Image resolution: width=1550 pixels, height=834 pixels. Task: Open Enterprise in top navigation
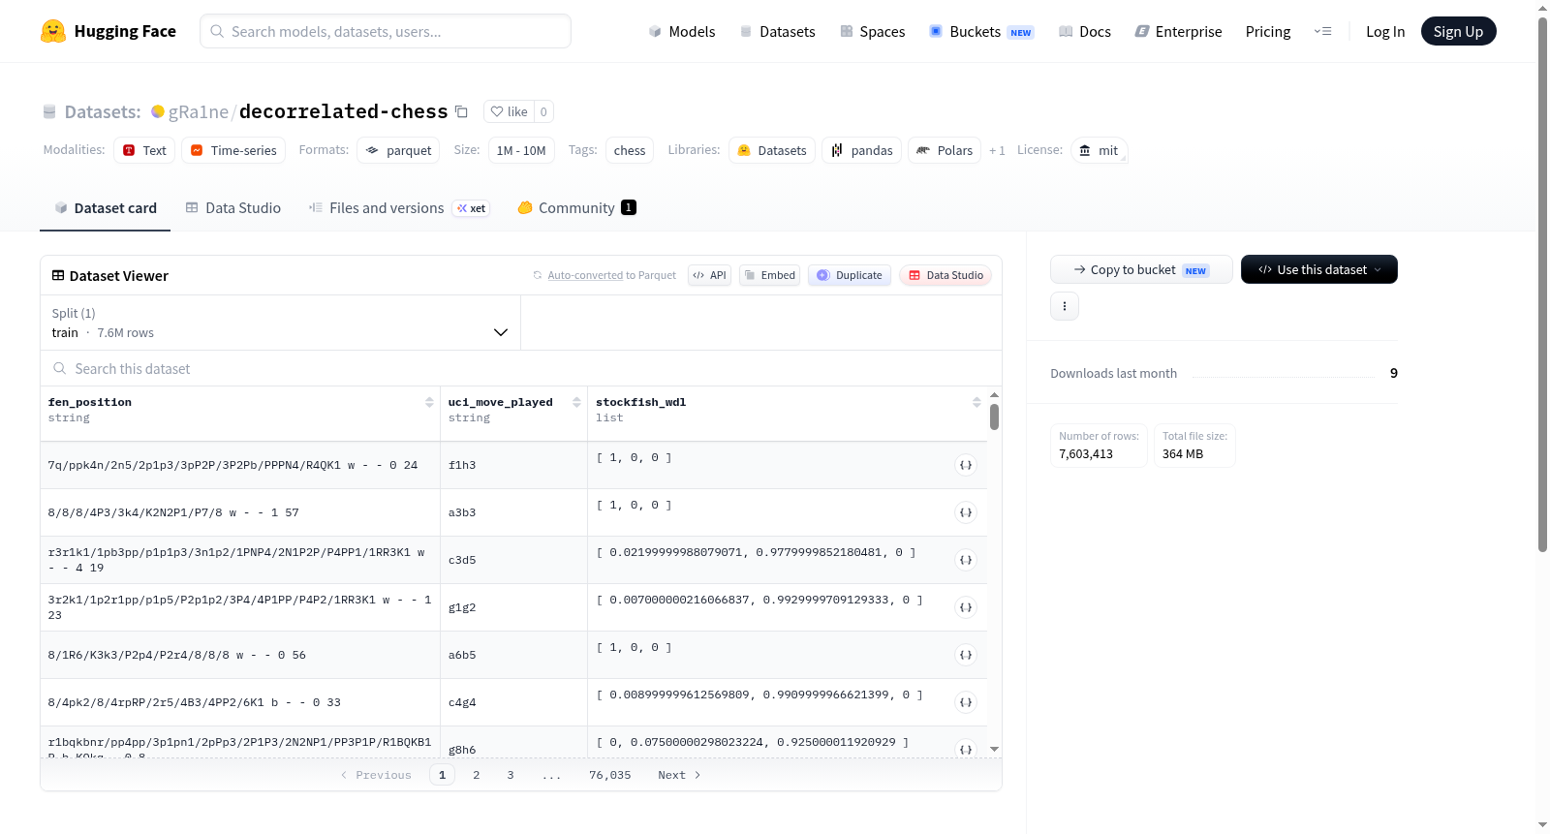1179,31
